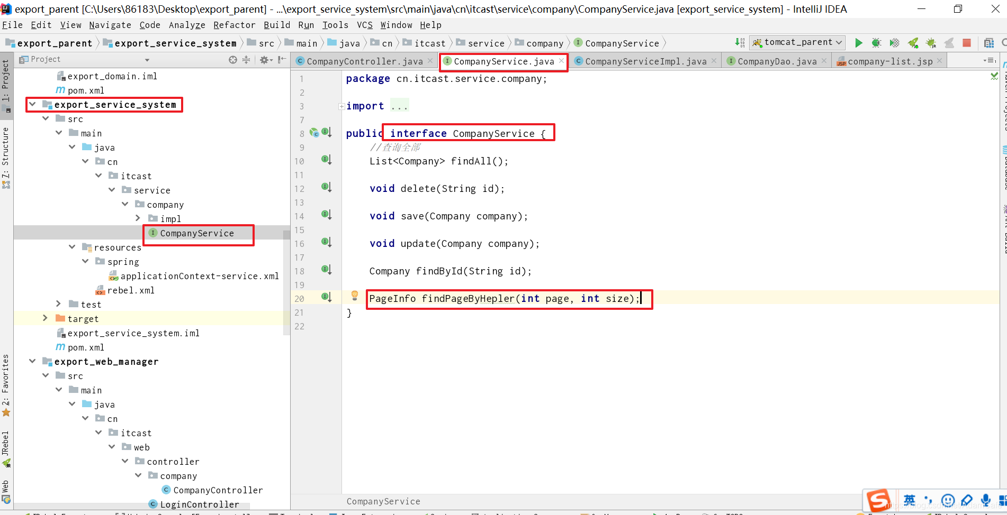Image resolution: width=1007 pixels, height=515 pixels.
Task: Open Sogou emoji smiley icon
Action: pyautogui.click(x=948, y=500)
